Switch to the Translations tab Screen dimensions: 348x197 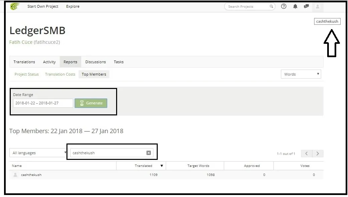pos(24,62)
